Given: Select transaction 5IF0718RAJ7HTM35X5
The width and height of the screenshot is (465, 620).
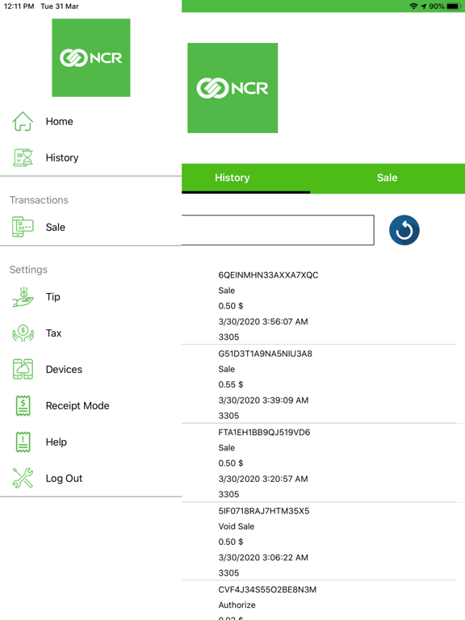Looking at the screenshot, I should click(x=264, y=511).
